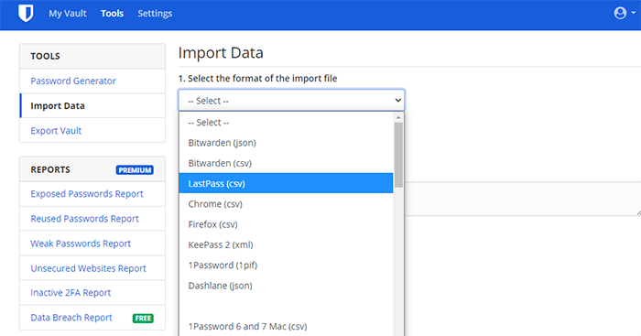The width and height of the screenshot is (641, 336).
Task: Open the My Vault tab
Action: [68, 14]
